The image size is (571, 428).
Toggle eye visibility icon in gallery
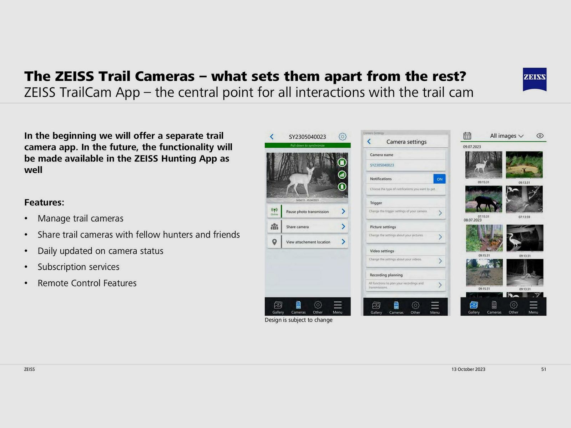tap(540, 136)
